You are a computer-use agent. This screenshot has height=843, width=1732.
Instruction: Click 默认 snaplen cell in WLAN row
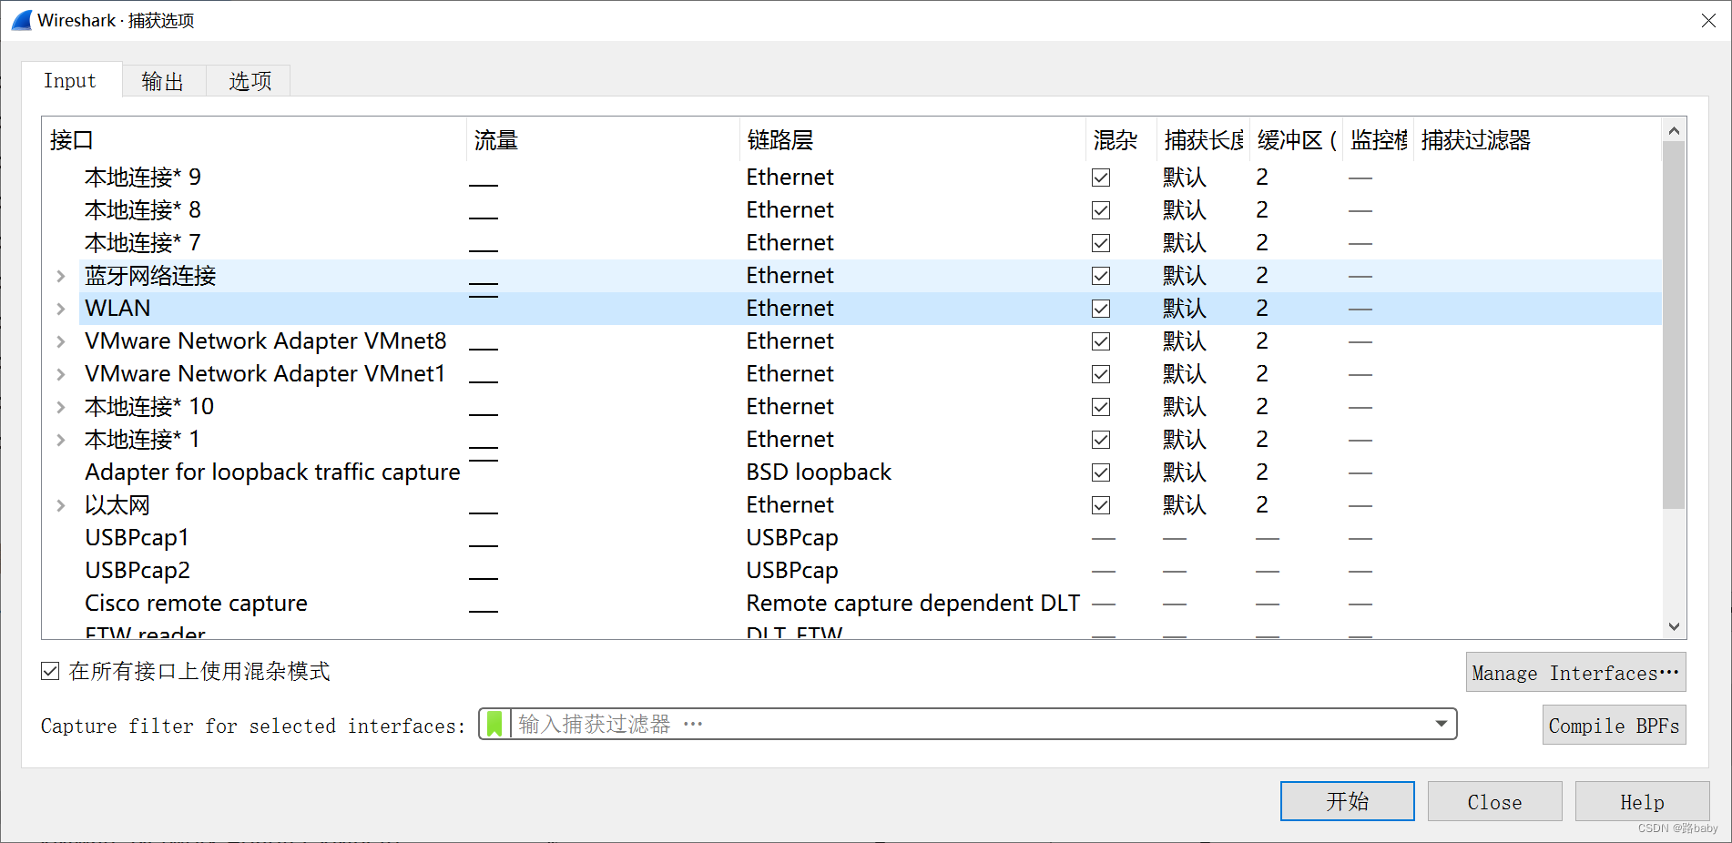tap(1185, 309)
